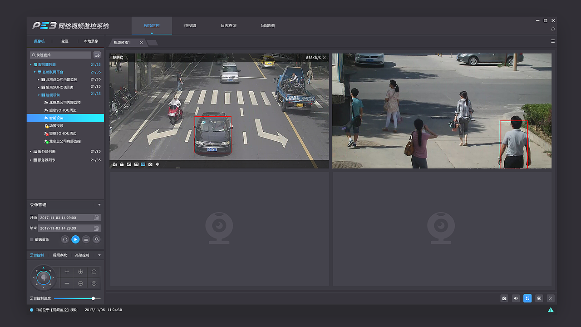Click the record icon under the traffic video
This screenshot has height=327, width=581.
(x=115, y=164)
